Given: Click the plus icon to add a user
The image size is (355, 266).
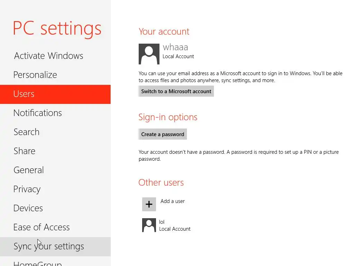Looking at the screenshot, I should (x=149, y=204).
